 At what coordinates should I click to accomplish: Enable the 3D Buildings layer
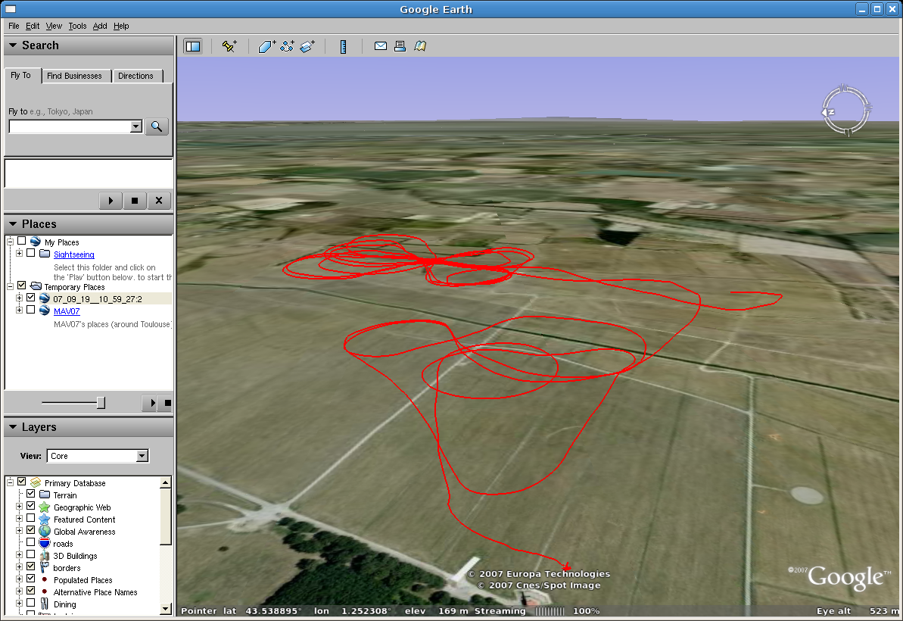pos(30,554)
